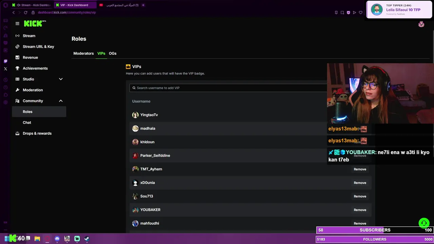
Task: Click YOUBAKER's avatar in VIP list
Action: point(135,210)
